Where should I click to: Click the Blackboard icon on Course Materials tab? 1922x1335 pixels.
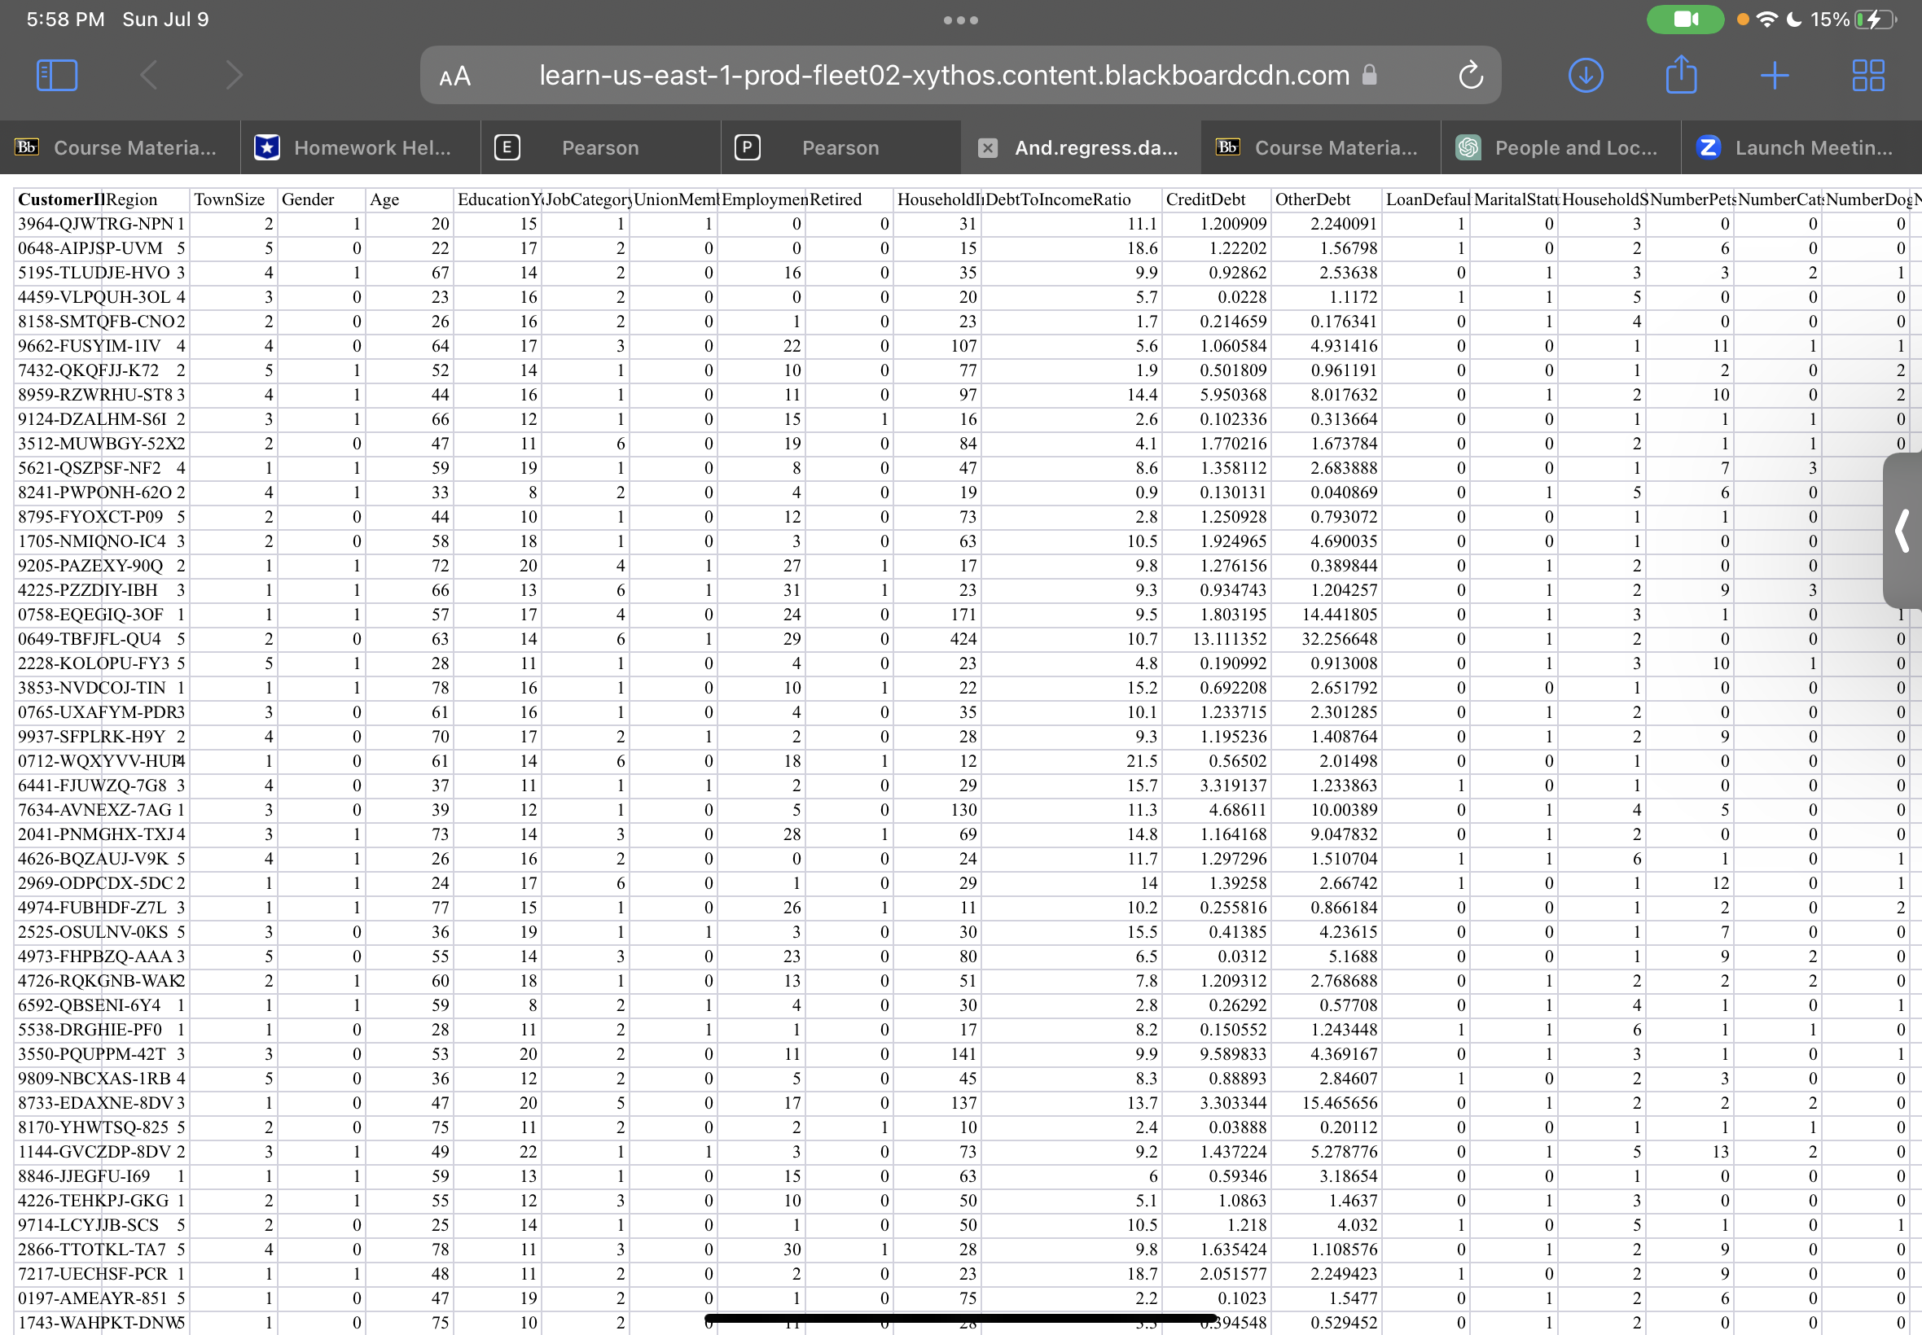28,147
